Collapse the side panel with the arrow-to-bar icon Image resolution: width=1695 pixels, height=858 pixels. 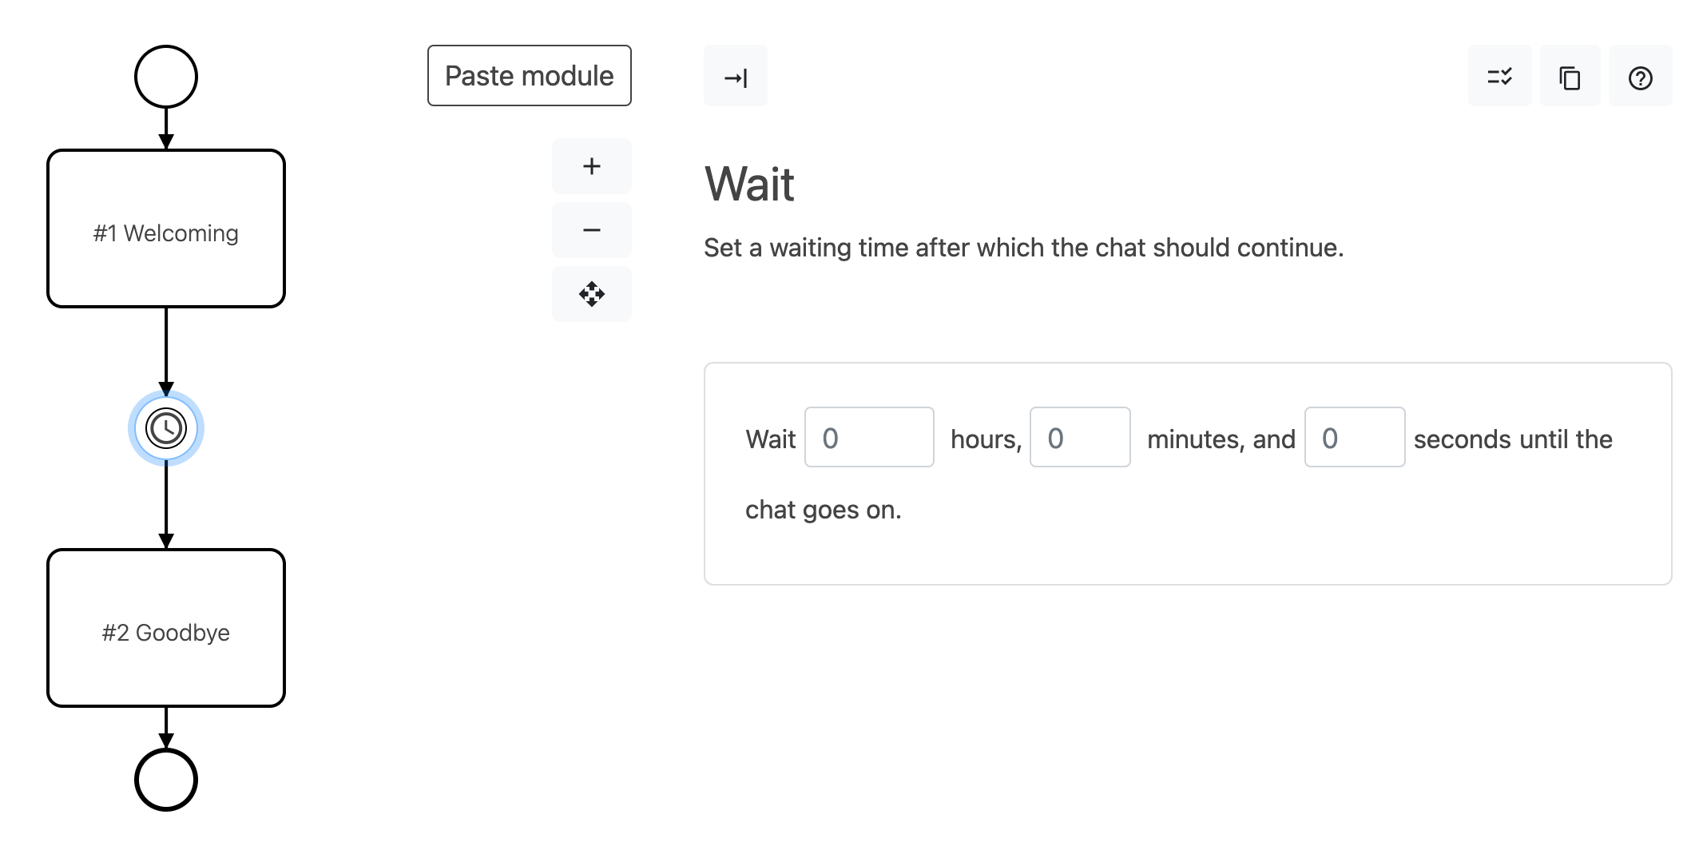tap(735, 77)
